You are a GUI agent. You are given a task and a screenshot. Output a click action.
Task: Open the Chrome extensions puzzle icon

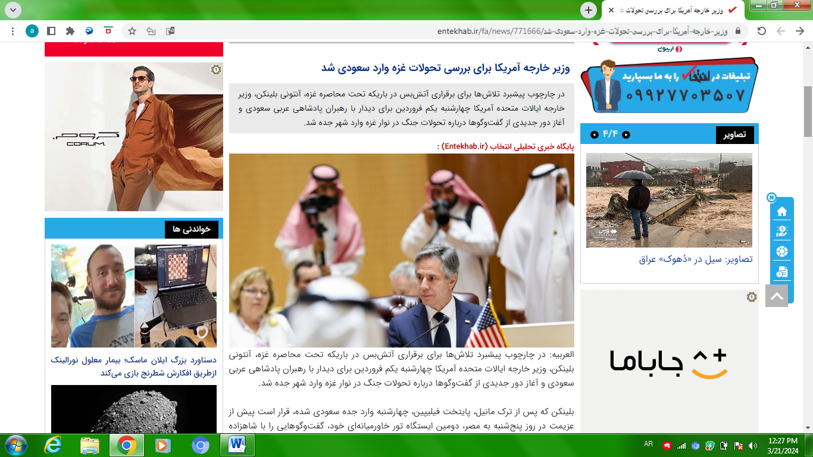click(x=70, y=31)
